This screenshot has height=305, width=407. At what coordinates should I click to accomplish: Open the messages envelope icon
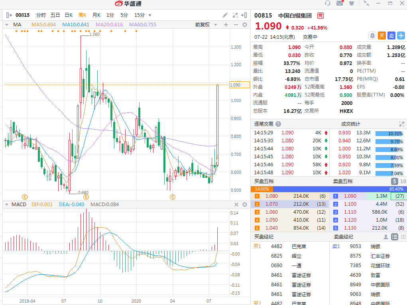(x=340, y=4)
